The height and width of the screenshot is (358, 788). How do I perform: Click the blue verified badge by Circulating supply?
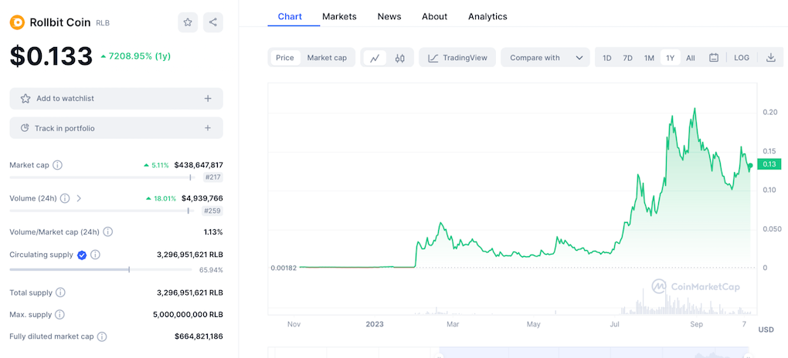[82, 255]
